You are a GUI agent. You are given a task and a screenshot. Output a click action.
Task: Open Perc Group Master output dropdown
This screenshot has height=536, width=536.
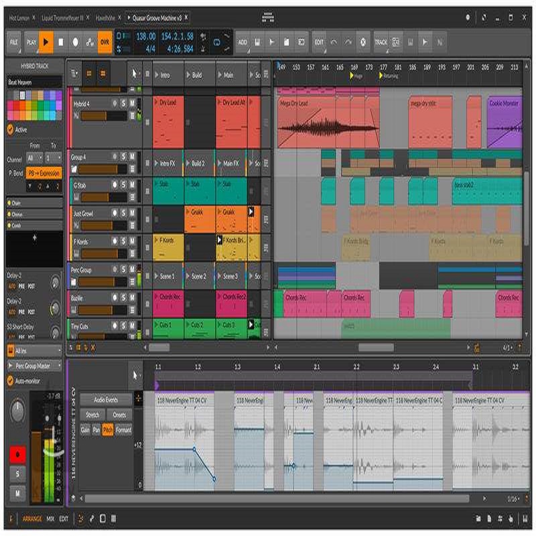coord(34,366)
